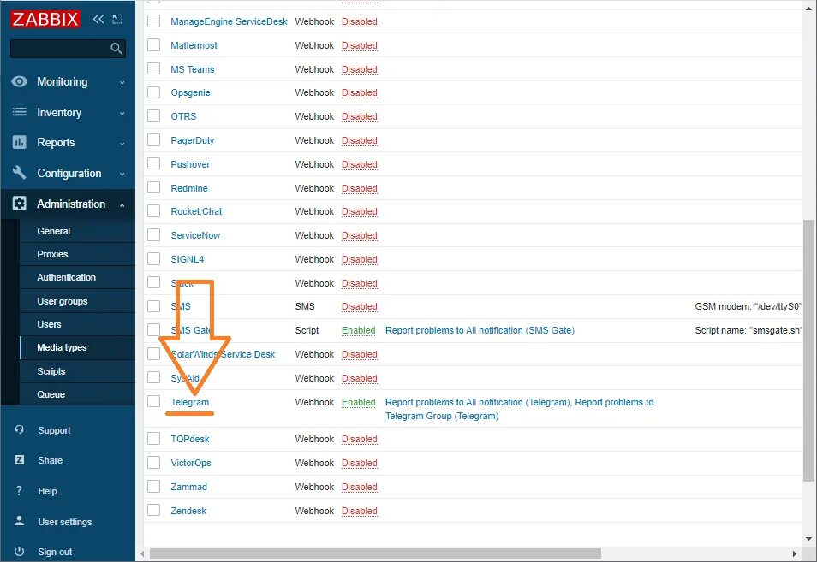Screen dimensions: 817x562
Task: Click the Monitoring eye icon
Action: click(x=20, y=81)
